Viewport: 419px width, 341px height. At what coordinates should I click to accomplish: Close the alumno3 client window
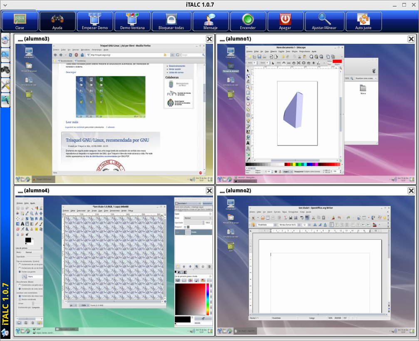pos(209,39)
